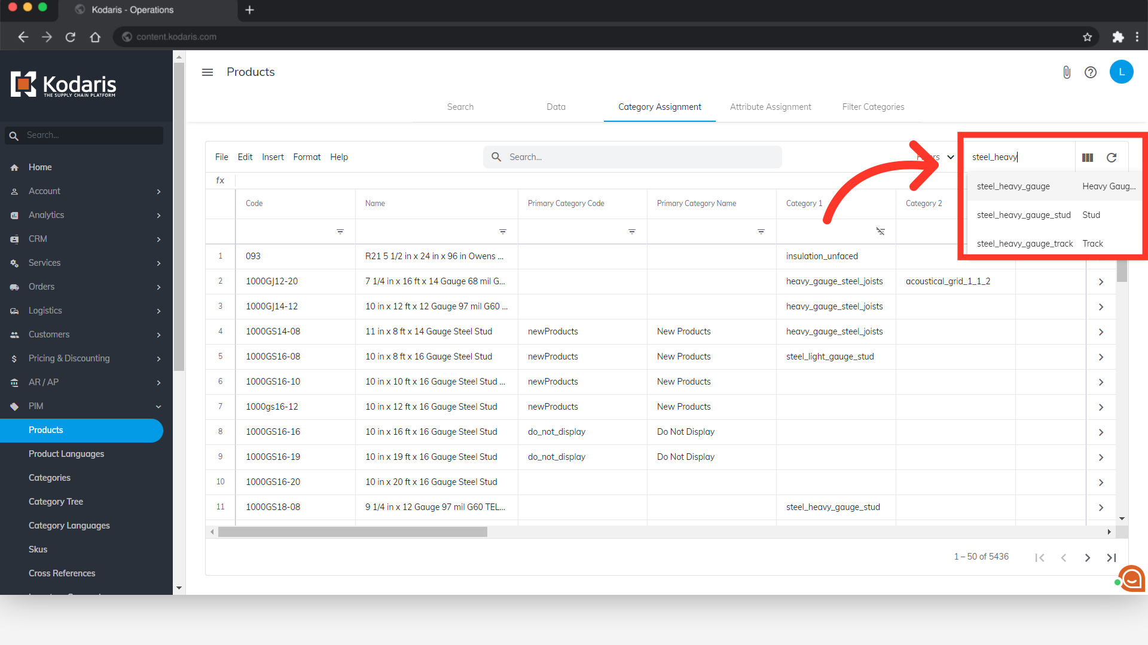The height and width of the screenshot is (645, 1148).
Task: Open the help question mark icon
Action: click(x=1090, y=72)
